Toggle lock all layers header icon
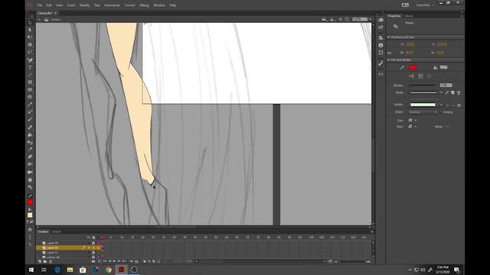This screenshot has height=275, width=490. coord(93,238)
